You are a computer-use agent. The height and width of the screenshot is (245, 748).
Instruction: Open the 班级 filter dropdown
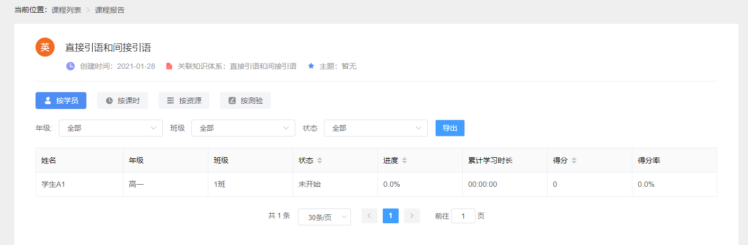pos(243,128)
